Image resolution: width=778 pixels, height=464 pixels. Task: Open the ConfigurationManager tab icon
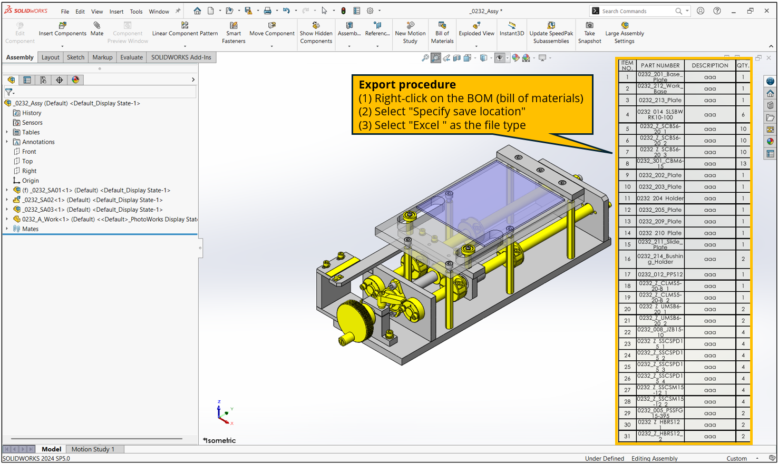coord(43,80)
